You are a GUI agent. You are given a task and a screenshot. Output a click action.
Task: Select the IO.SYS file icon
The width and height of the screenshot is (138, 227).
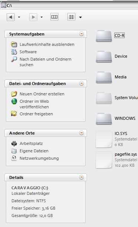click(x=104, y=139)
